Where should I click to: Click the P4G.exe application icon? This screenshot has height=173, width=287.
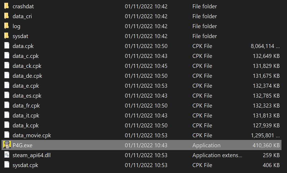pos(7,145)
